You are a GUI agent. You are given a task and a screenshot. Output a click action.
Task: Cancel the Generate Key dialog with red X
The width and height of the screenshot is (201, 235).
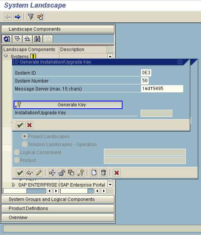click(30, 125)
